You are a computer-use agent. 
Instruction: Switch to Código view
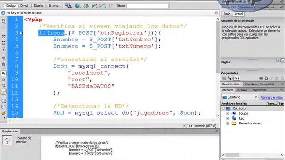11,6
